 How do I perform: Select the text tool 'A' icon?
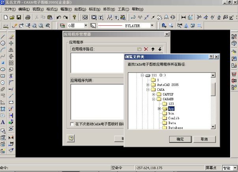pyautogui.click(x=3, y=122)
